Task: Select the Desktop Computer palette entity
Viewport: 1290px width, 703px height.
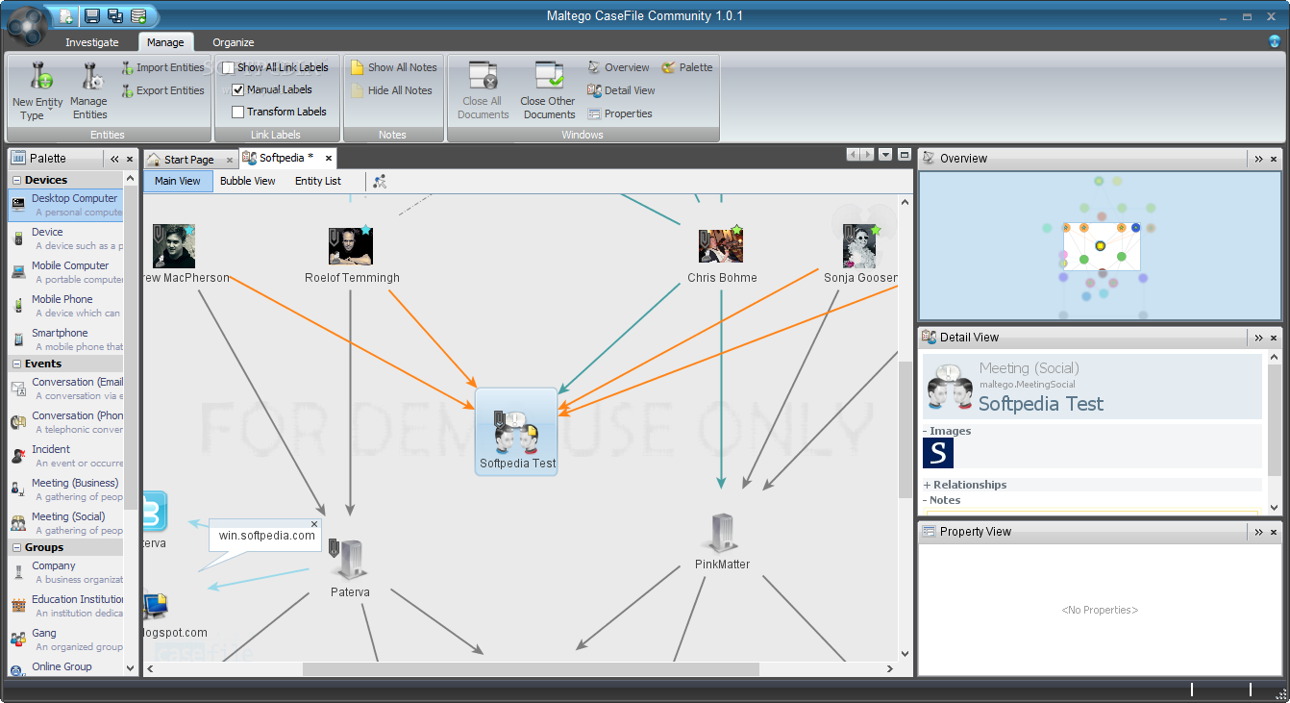Action: pos(66,205)
